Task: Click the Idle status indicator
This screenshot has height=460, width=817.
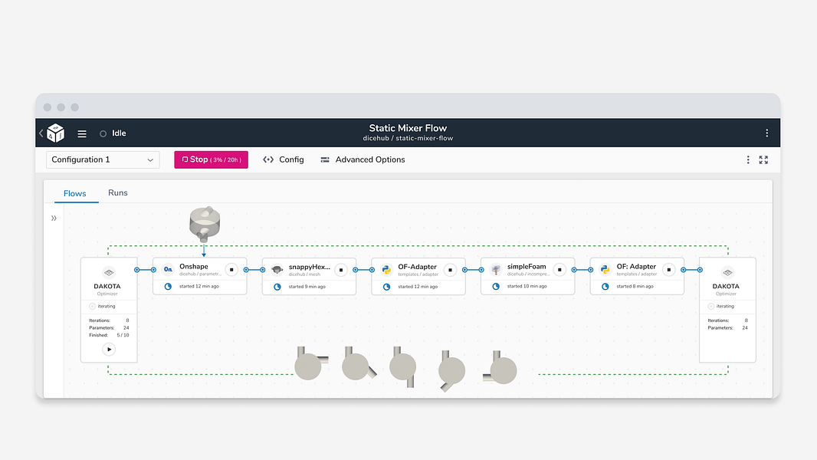Action: click(x=113, y=133)
